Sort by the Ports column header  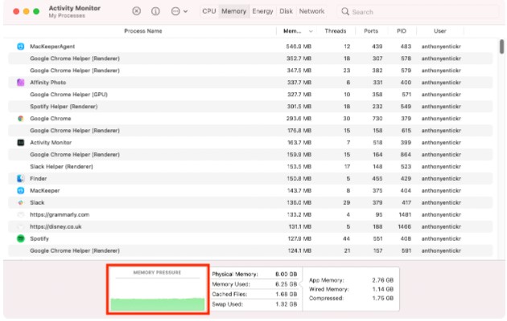coord(371,31)
